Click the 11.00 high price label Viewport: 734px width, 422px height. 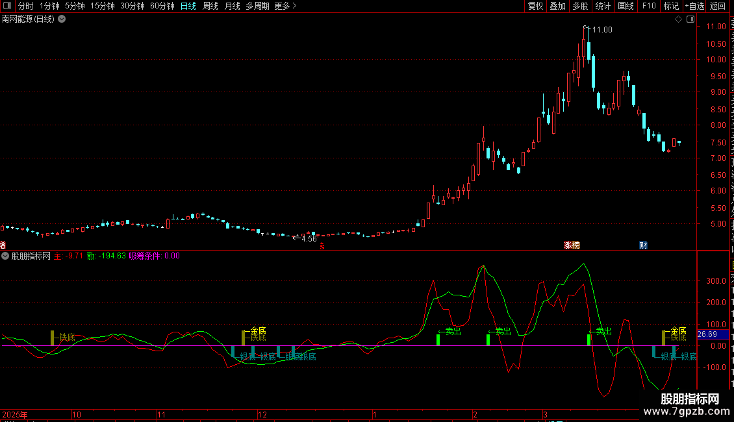pos(602,30)
